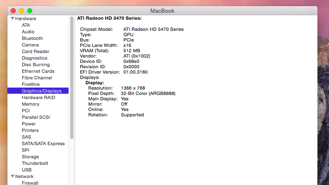
Task: Select Firewall under Network
Action: [30, 183]
